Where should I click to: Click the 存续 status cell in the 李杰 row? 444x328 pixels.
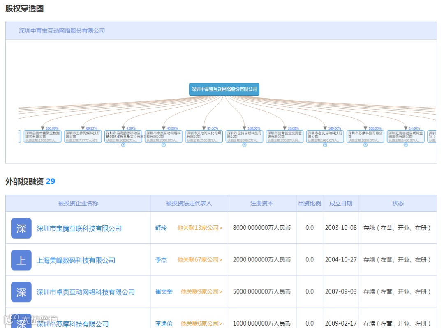(397, 260)
